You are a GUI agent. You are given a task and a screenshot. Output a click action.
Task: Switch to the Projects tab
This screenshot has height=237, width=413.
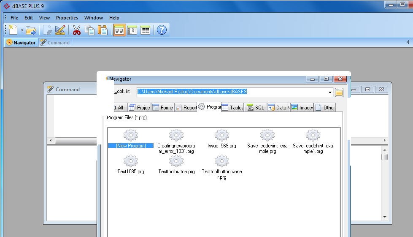(139, 108)
